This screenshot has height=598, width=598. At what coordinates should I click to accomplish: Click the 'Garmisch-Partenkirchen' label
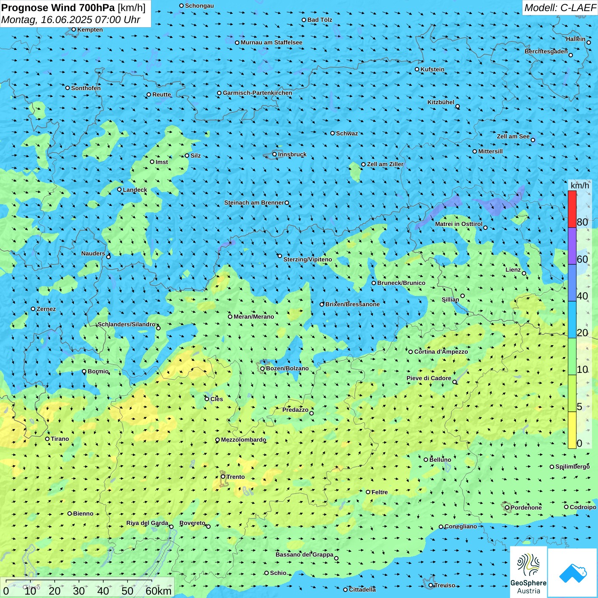click(258, 93)
